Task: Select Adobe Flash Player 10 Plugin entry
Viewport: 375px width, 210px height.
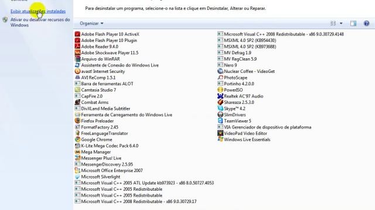Action: click(x=105, y=40)
